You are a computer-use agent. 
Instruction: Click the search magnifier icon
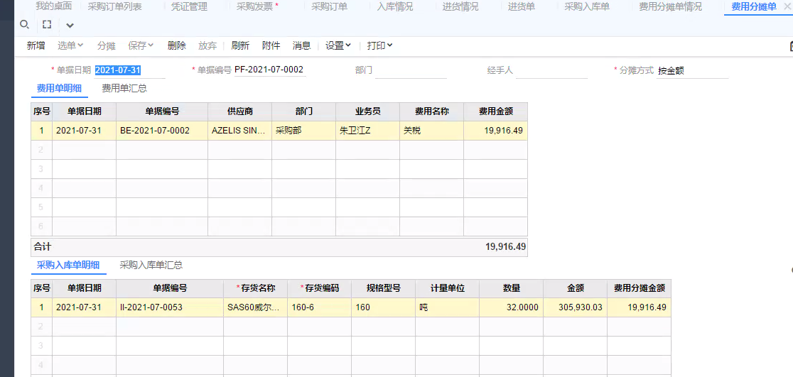click(23, 25)
